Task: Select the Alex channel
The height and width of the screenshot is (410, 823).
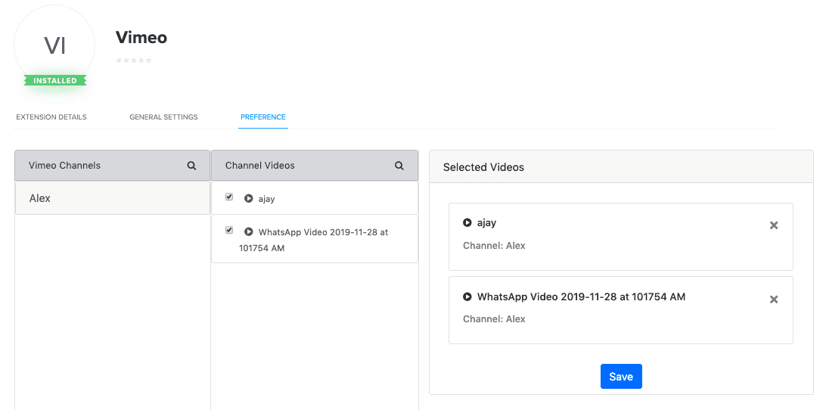Action: (x=112, y=198)
